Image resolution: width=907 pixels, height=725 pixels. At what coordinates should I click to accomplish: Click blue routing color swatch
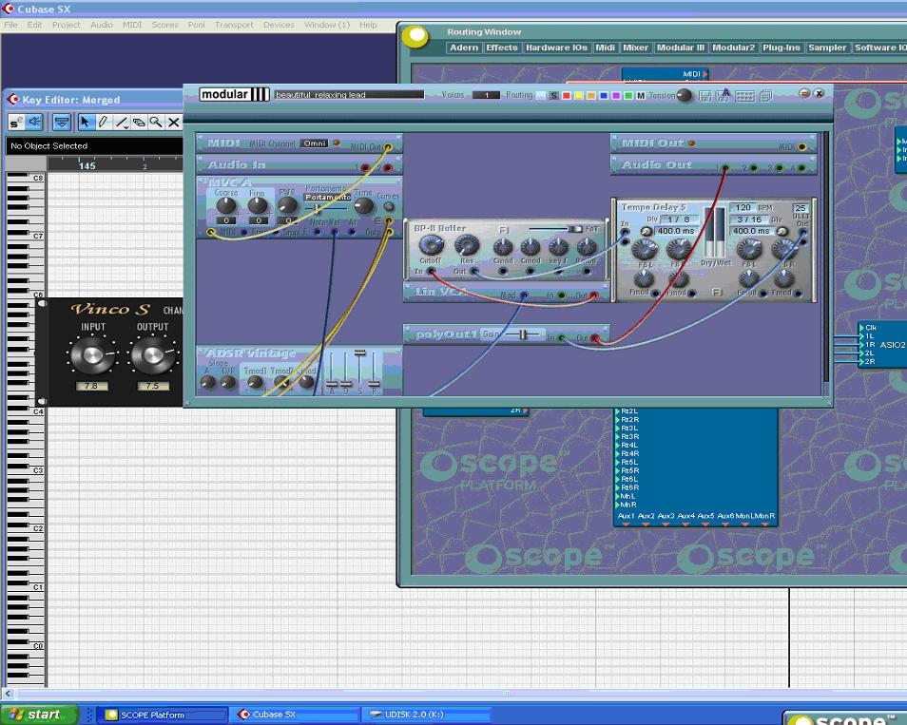point(604,95)
